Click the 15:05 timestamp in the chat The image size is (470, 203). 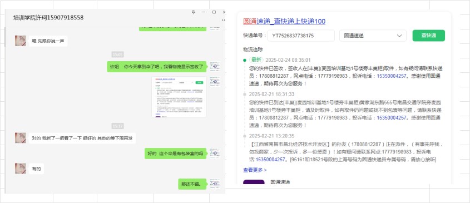117,55
